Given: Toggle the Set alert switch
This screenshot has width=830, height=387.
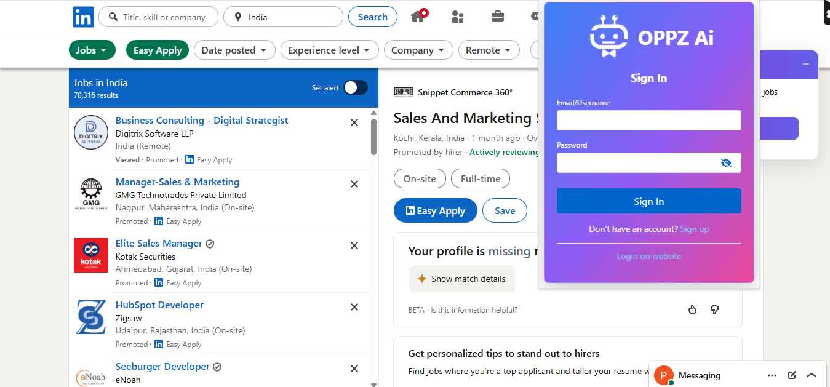Looking at the screenshot, I should pyautogui.click(x=356, y=87).
